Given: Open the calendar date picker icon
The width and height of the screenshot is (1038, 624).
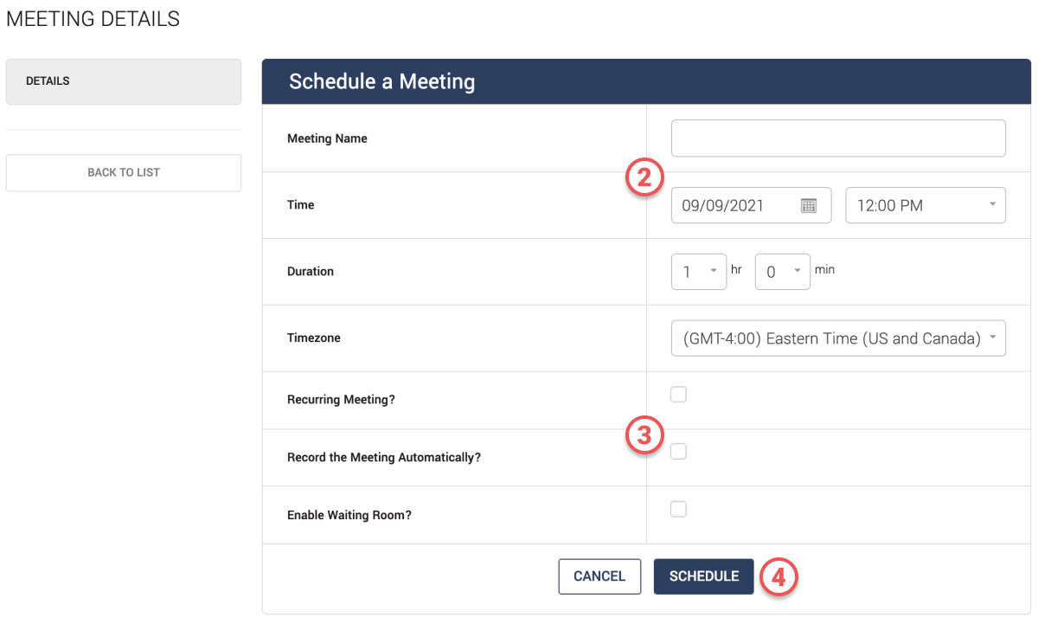Looking at the screenshot, I should (809, 206).
